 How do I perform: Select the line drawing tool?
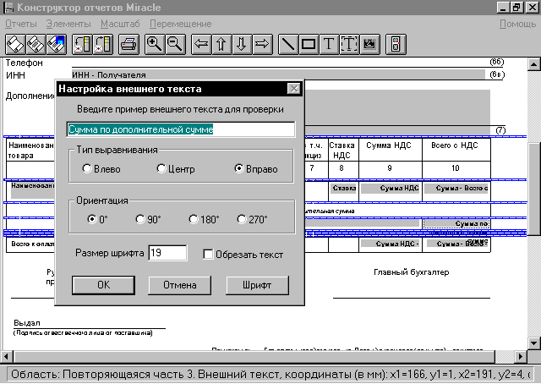pos(289,44)
